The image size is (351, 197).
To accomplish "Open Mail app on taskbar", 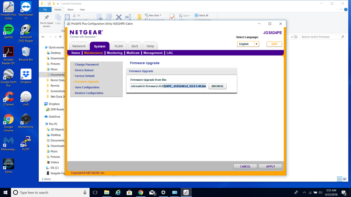I will click(152, 192).
